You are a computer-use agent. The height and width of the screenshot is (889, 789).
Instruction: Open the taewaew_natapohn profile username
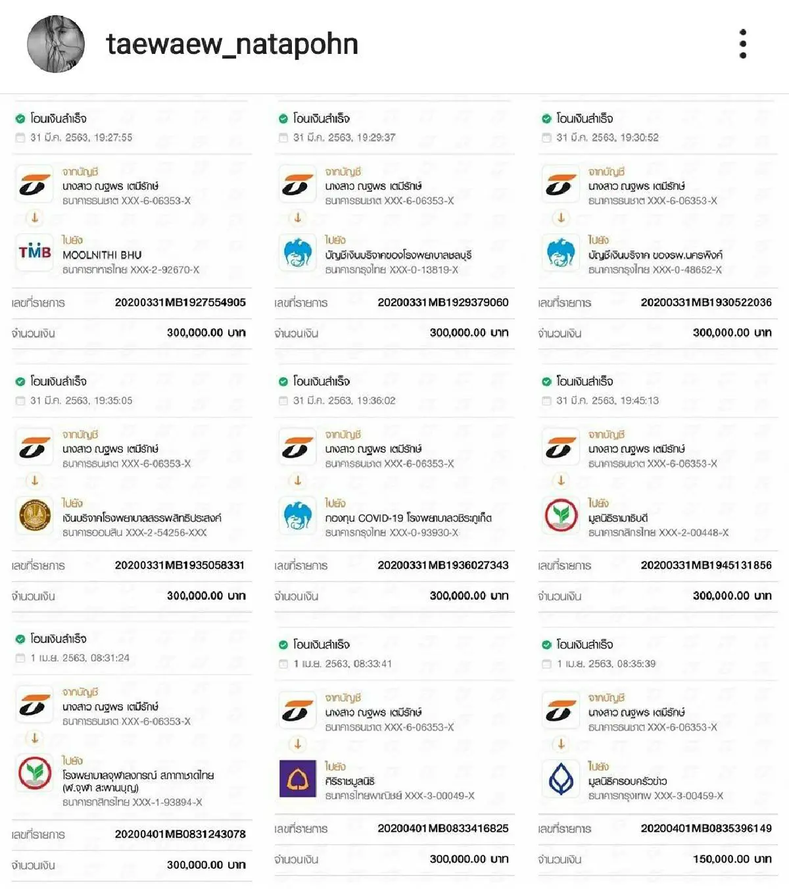(x=232, y=44)
